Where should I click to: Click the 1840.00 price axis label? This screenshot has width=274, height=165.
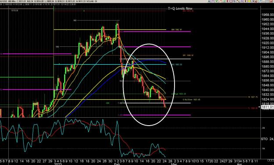coord(268,90)
